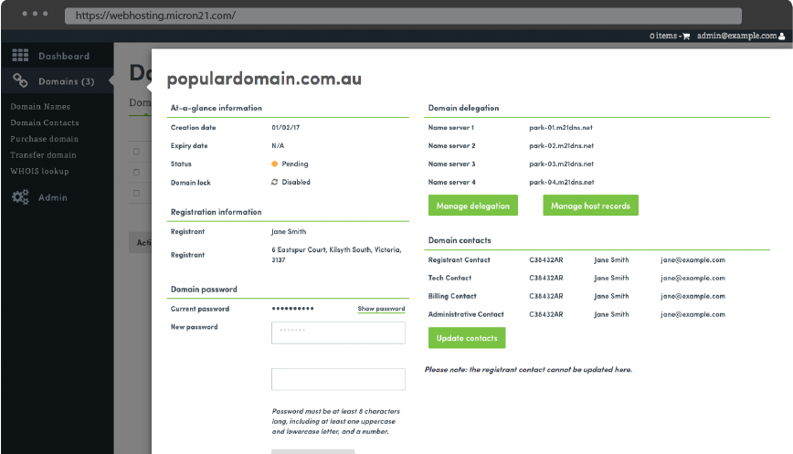Image resolution: width=793 pixels, height=454 pixels.
Task: Open Domain Contacts submenu item
Action: [45, 122]
